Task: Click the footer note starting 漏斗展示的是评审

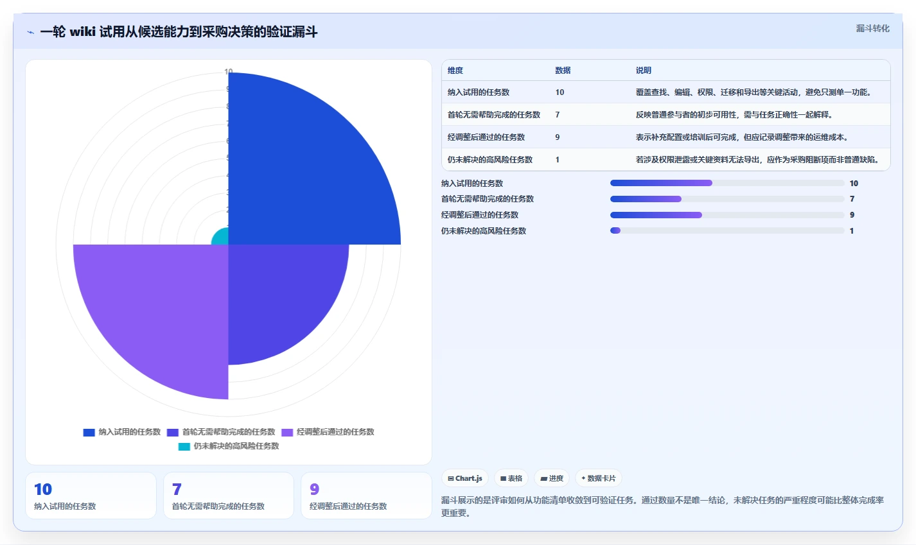Action: click(662, 506)
